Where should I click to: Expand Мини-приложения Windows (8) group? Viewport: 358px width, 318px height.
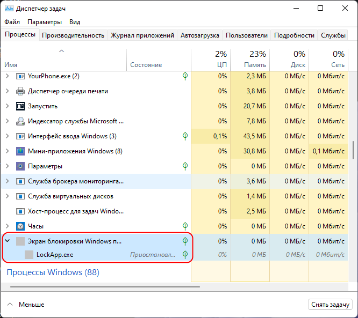(8, 151)
